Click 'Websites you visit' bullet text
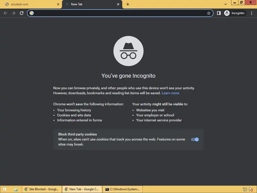The image size is (257, 193). pos(150,110)
